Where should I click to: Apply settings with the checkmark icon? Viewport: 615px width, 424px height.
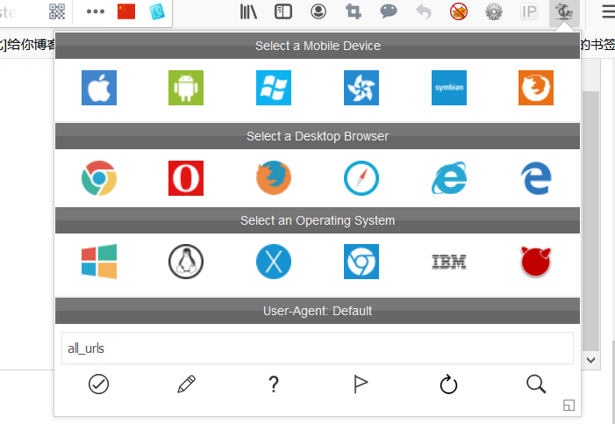click(x=98, y=384)
